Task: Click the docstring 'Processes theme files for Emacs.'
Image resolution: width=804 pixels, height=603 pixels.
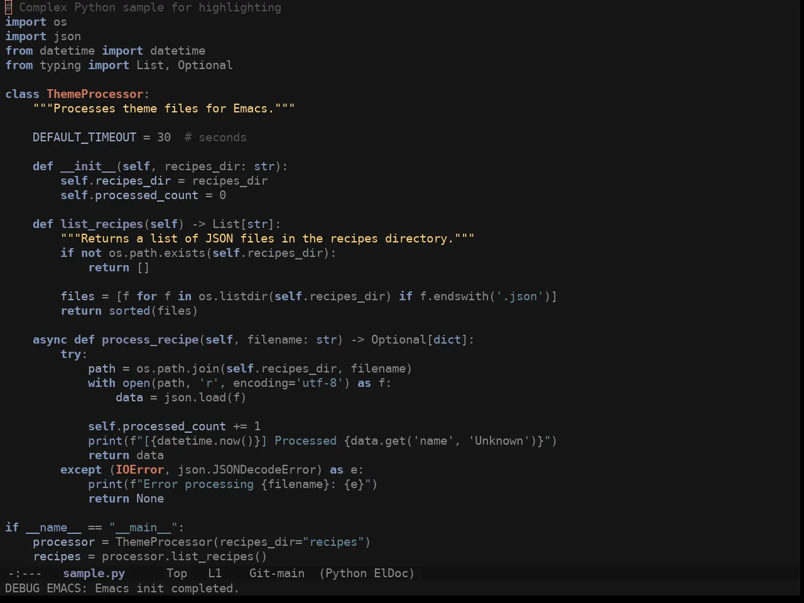Action: [x=164, y=109]
